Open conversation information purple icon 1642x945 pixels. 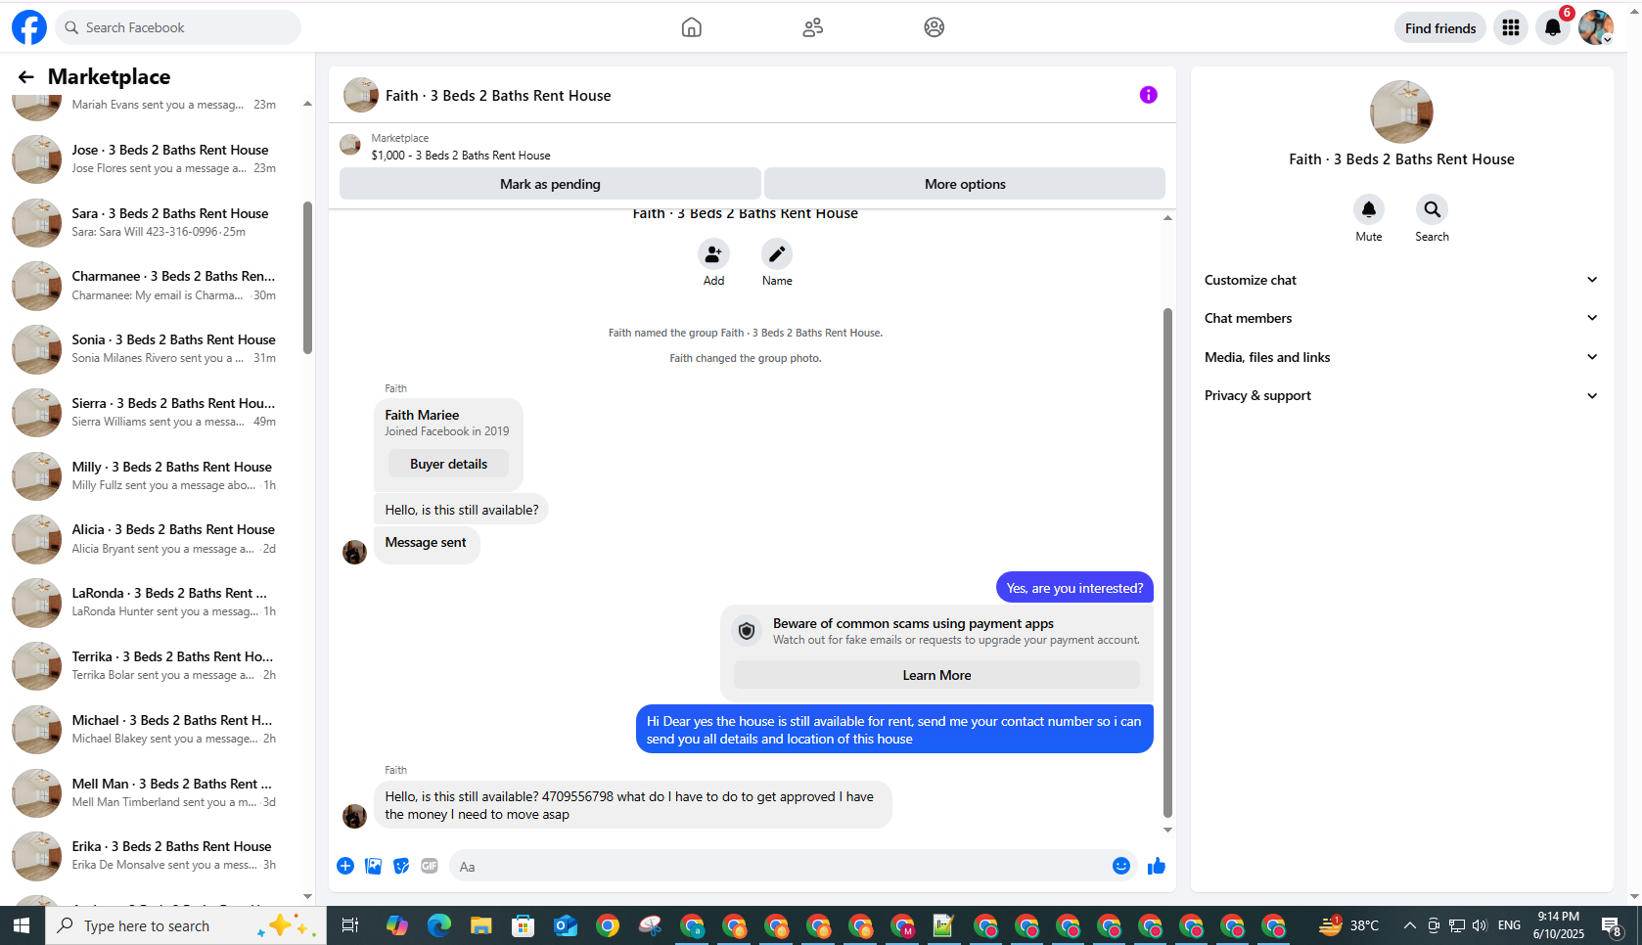pyautogui.click(x=1149, y=95)
